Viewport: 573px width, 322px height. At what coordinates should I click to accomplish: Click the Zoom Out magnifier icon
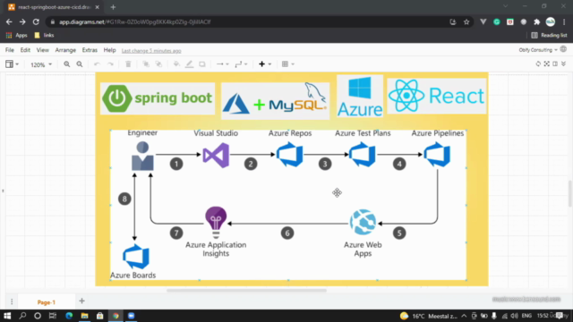click(x=80, y=64)
